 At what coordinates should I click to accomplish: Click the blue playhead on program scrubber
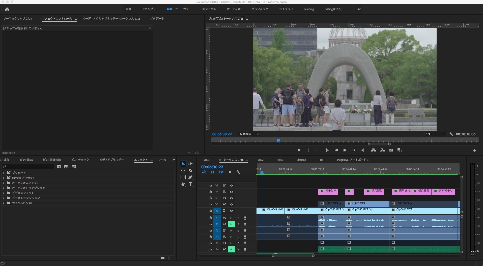278,141
